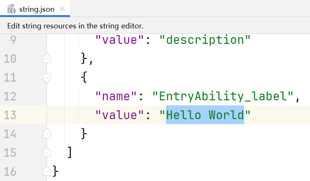
Task: Click the closing brace on line 16
Action: coord(56,171)
